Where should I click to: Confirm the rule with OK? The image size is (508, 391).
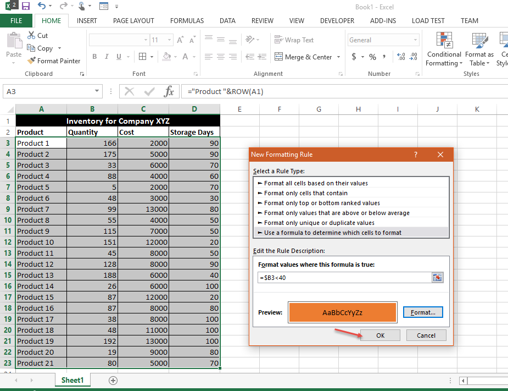pyautogui.click(x=381, y=335)
